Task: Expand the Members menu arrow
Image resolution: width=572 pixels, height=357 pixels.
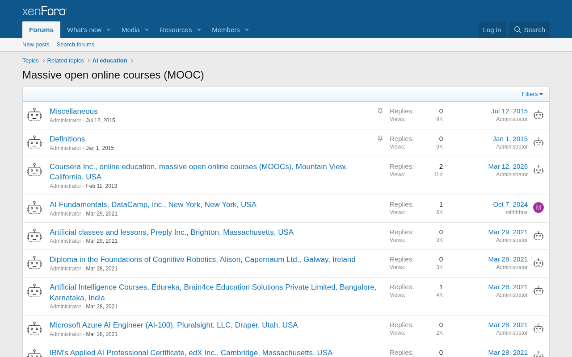Action: point(247,30)
